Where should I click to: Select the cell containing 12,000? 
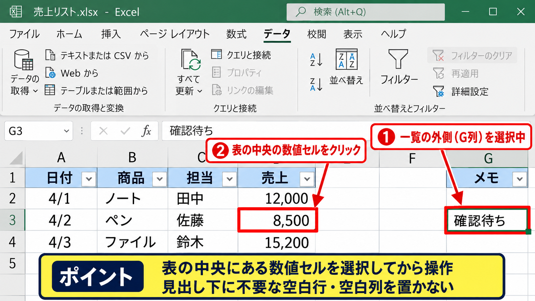coord(276,198)
